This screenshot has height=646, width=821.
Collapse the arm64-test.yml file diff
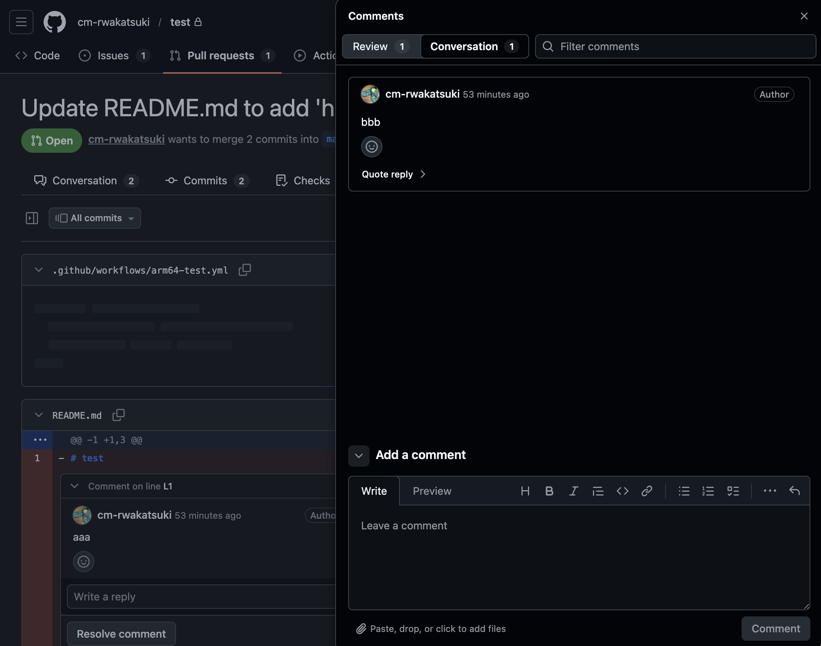39,270
